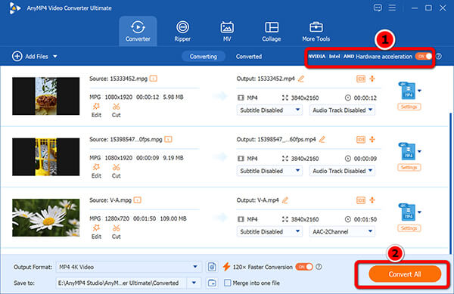Open metadata ID icon for 15333452.mp4
The image size is (454, 294).
(x=360, y=79)
